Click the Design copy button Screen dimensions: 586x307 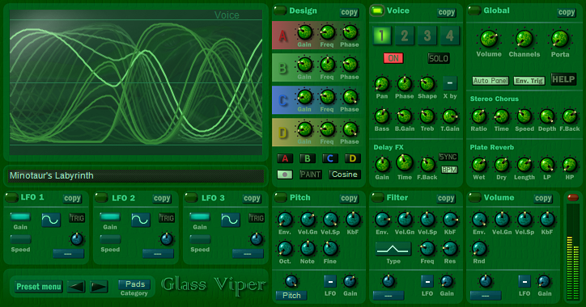pyautogui.click(x=349, y=12)
